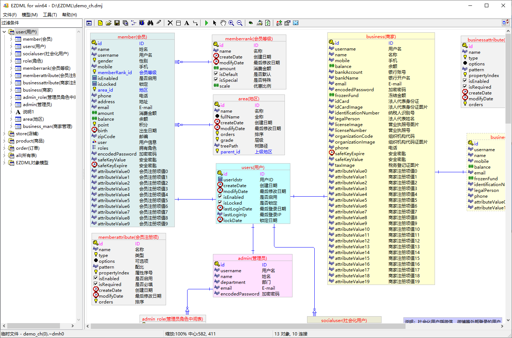Select 说明1 note in the tree
Image resolution: width=512 pixels, height=338 pixels.
click(28, 112)
